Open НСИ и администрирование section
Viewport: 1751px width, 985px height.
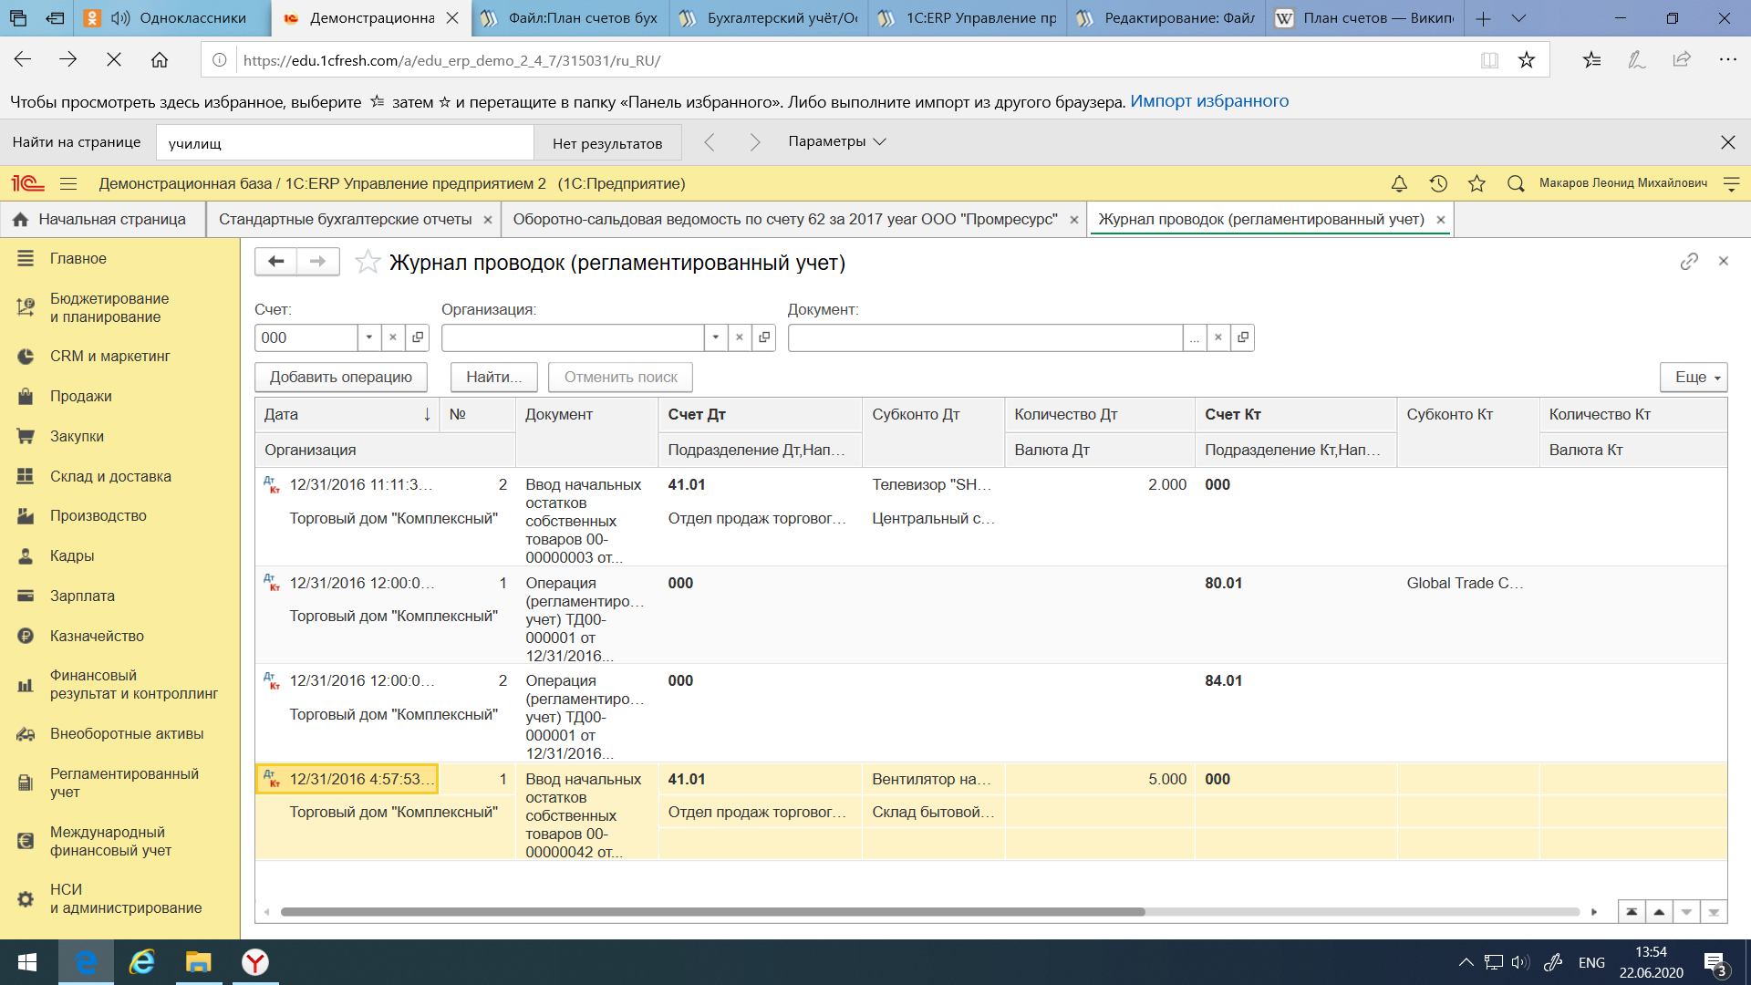119,899
